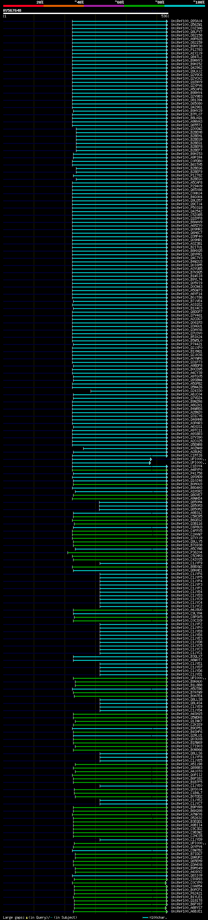208x920 pixels.
Task: Select hit UniRef100_A5CAF6
Action: click(x=186, y=89)
